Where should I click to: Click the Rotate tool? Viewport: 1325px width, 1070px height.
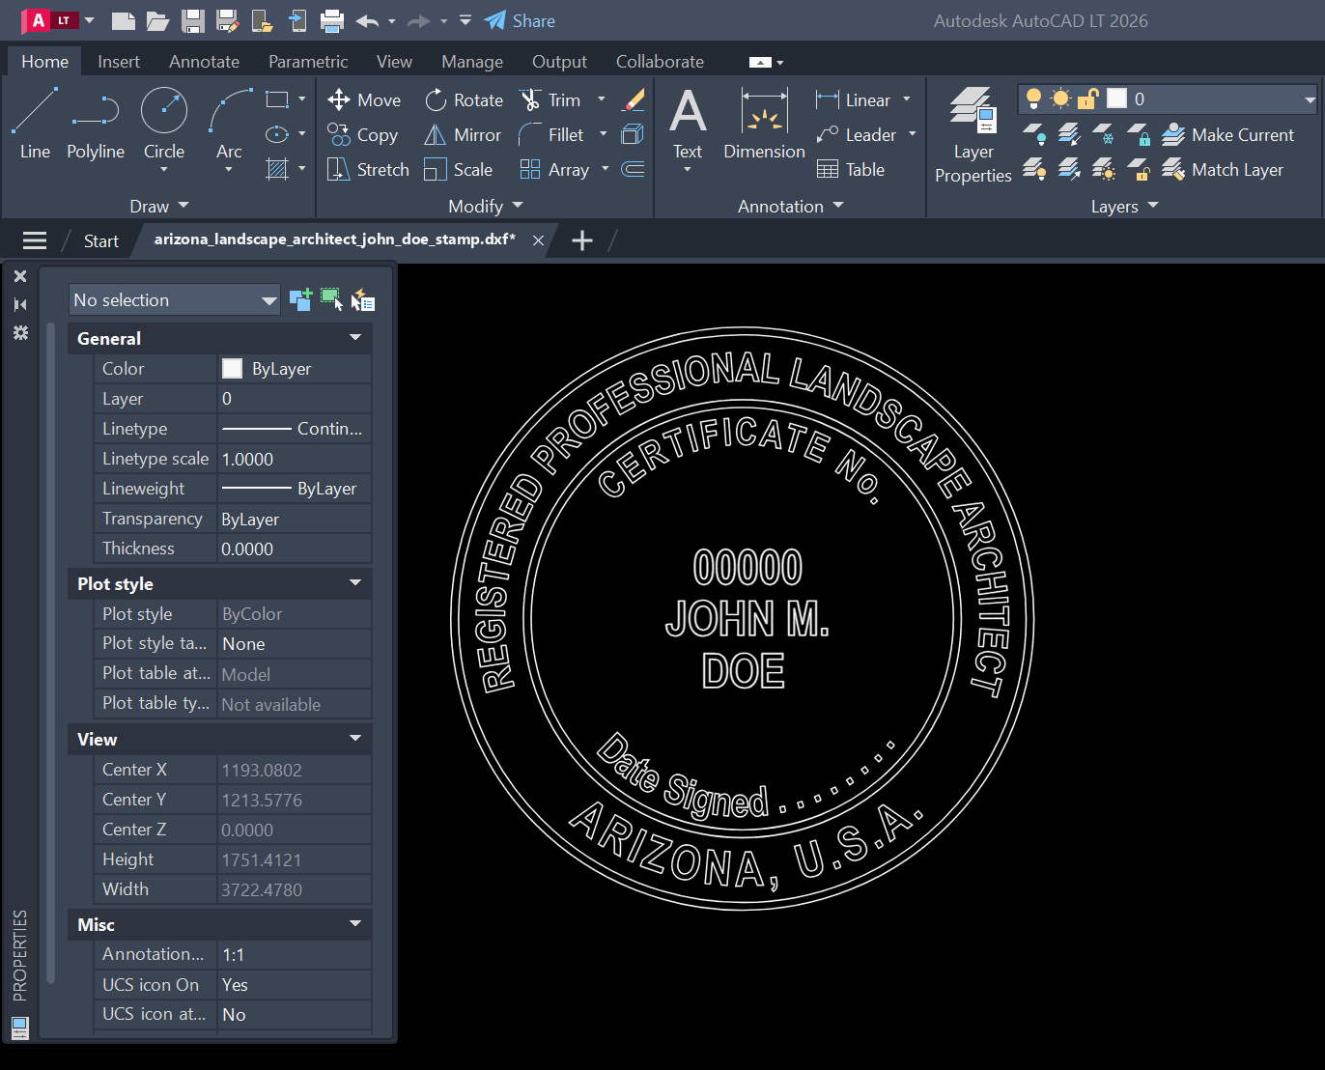[x=465, y=100]
